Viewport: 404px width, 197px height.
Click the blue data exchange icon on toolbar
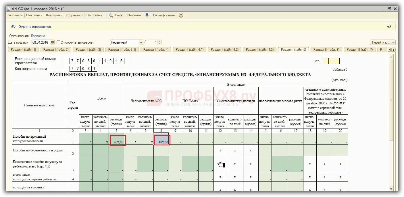(147, 15)
